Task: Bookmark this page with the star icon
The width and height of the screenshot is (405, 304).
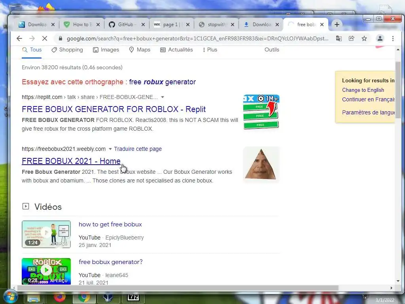Action: (x=364, y=38)
